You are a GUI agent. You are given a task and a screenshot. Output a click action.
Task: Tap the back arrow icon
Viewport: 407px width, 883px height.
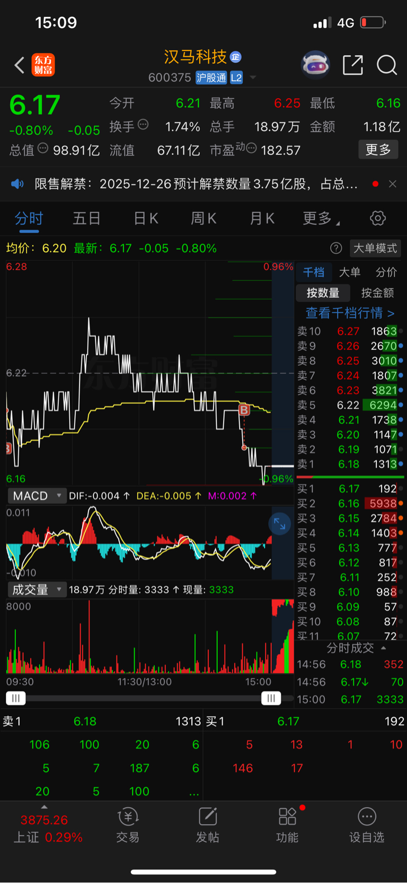pyautogui.click(x=20, y=65)
